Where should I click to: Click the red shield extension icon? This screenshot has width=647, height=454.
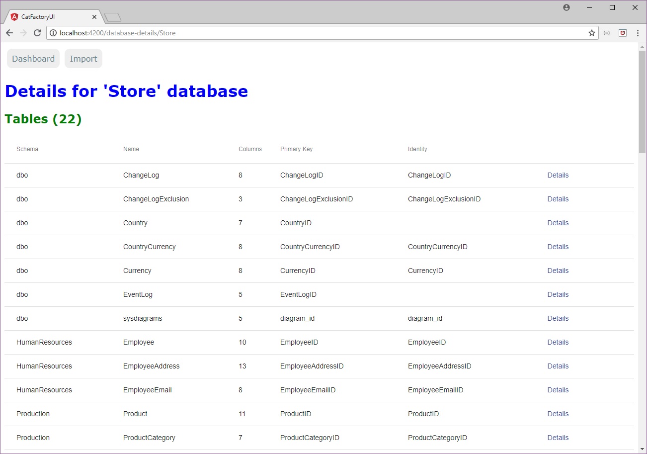(622, 33)
